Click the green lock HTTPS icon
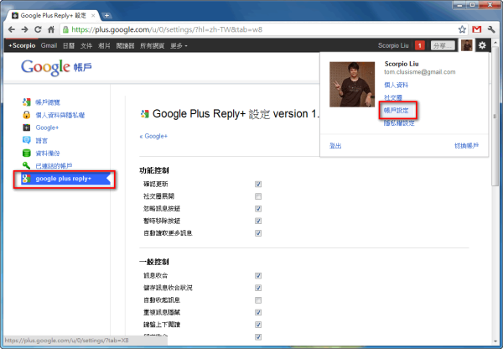The image size is (503, 349). pos(65,29)
